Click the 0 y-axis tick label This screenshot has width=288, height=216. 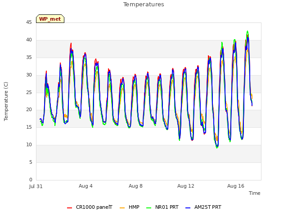(31, 180)
